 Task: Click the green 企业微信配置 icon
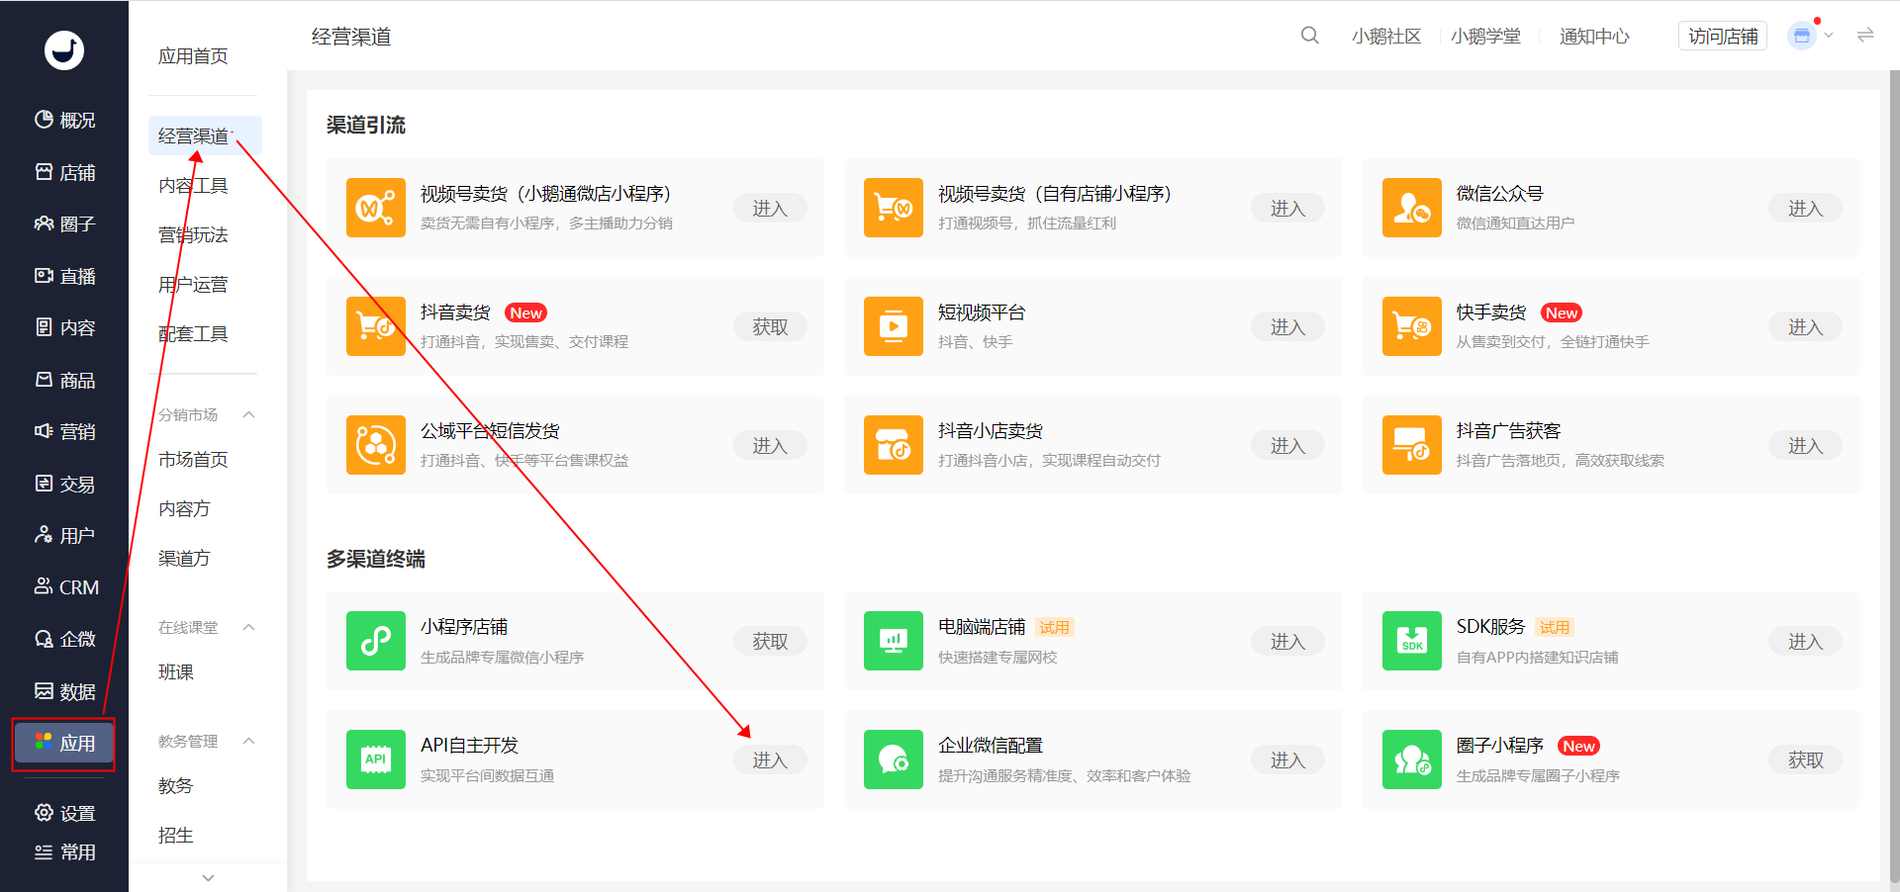(894, 759)
